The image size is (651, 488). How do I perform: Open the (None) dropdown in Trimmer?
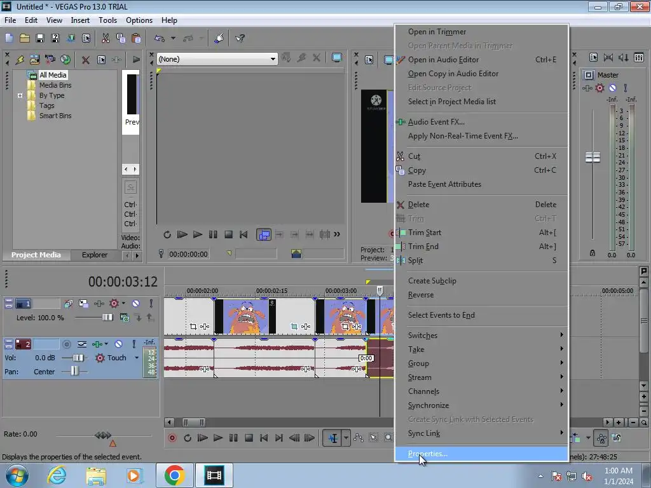click(x=273, y=59)
